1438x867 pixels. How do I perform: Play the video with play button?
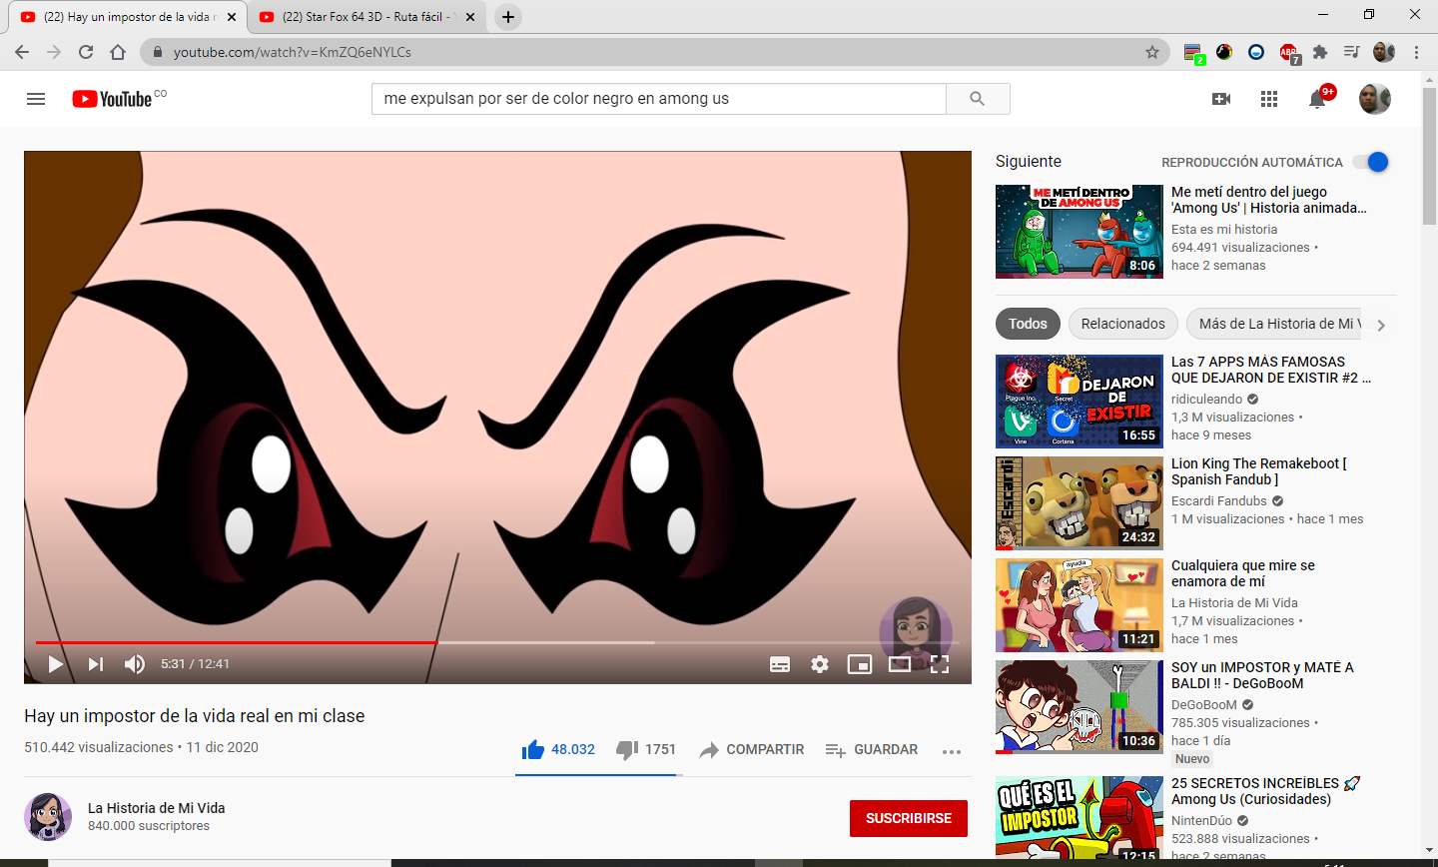coord(56,664)
